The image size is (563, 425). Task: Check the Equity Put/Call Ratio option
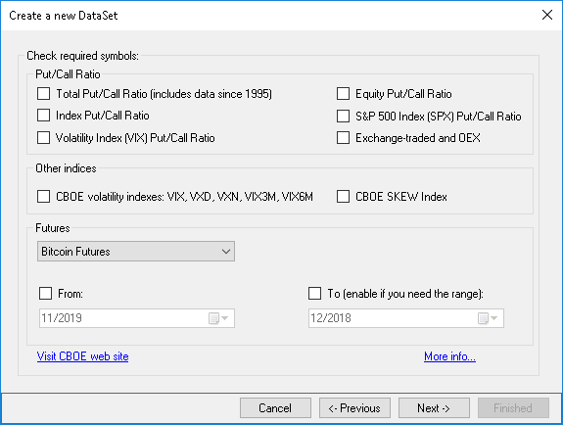click(x=344, y=94)
